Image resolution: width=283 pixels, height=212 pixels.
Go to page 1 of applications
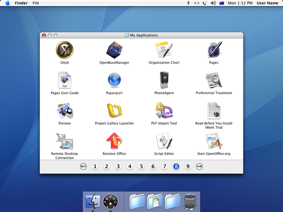coord(95,166)
